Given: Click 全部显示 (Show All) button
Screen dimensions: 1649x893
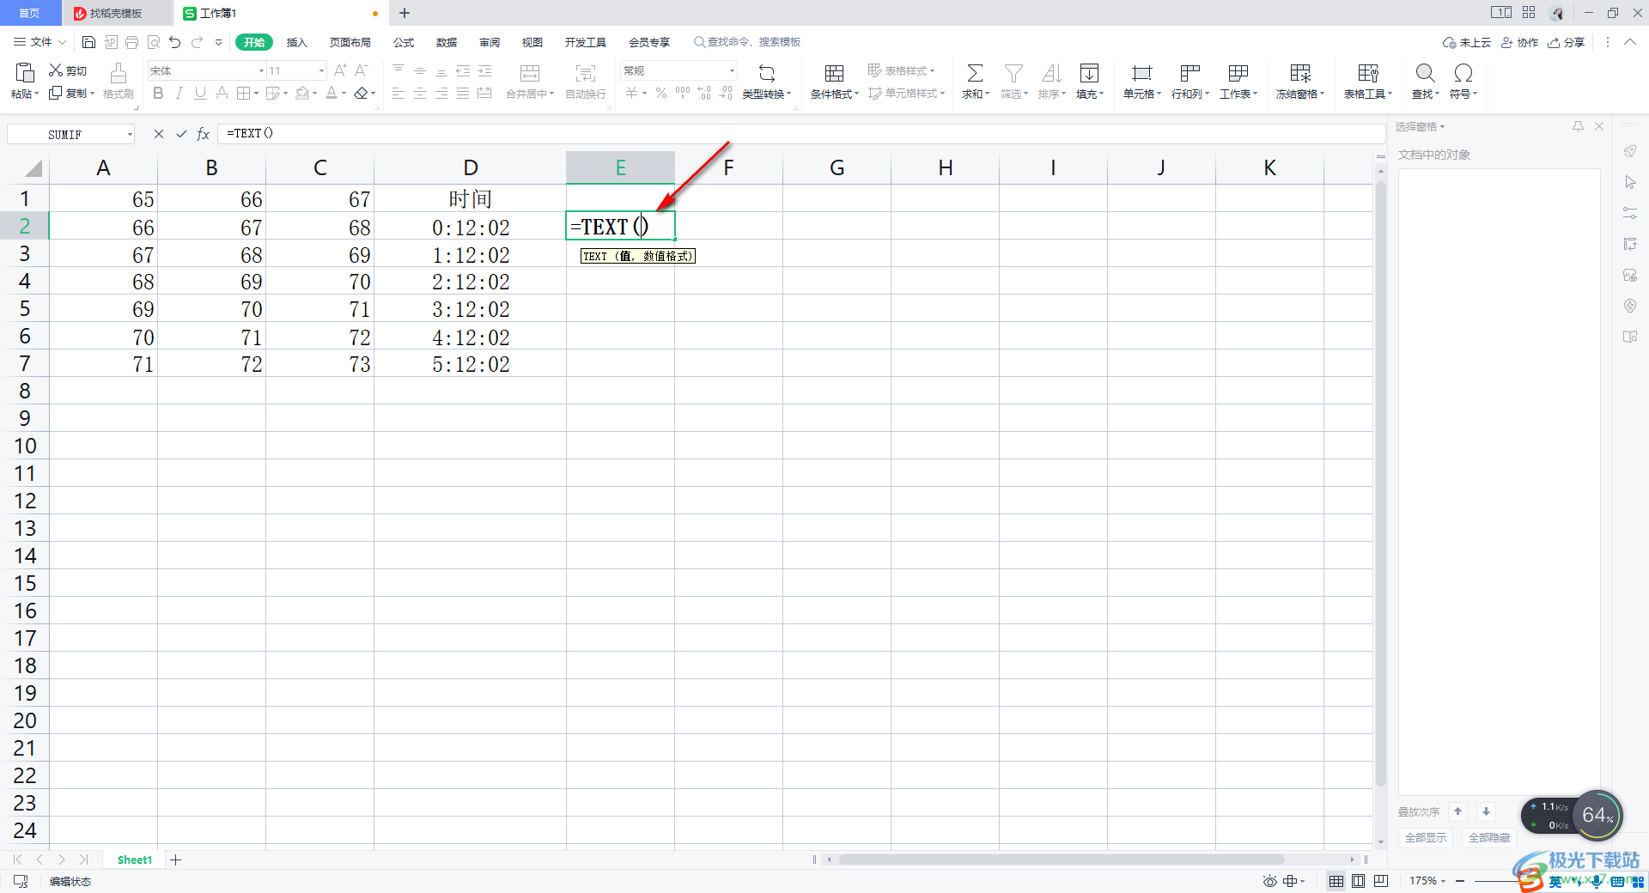Looking at the screenshot, I should click(1426, 837).
